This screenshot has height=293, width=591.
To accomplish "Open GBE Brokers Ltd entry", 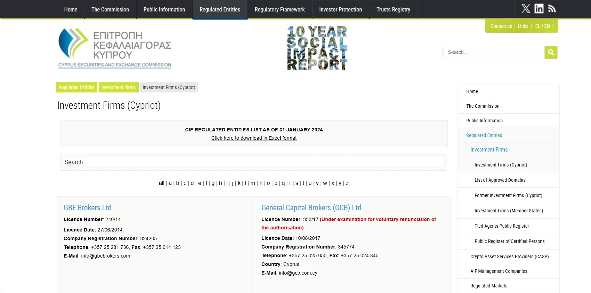I will coord(88,207).
